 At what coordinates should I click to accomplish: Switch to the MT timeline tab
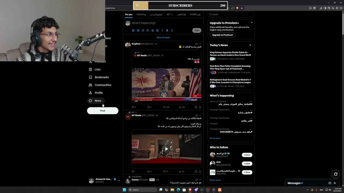170,14
